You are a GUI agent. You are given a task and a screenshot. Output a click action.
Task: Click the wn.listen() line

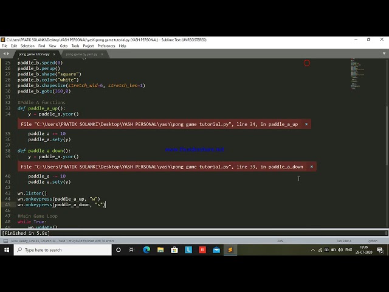click(32, 193)
